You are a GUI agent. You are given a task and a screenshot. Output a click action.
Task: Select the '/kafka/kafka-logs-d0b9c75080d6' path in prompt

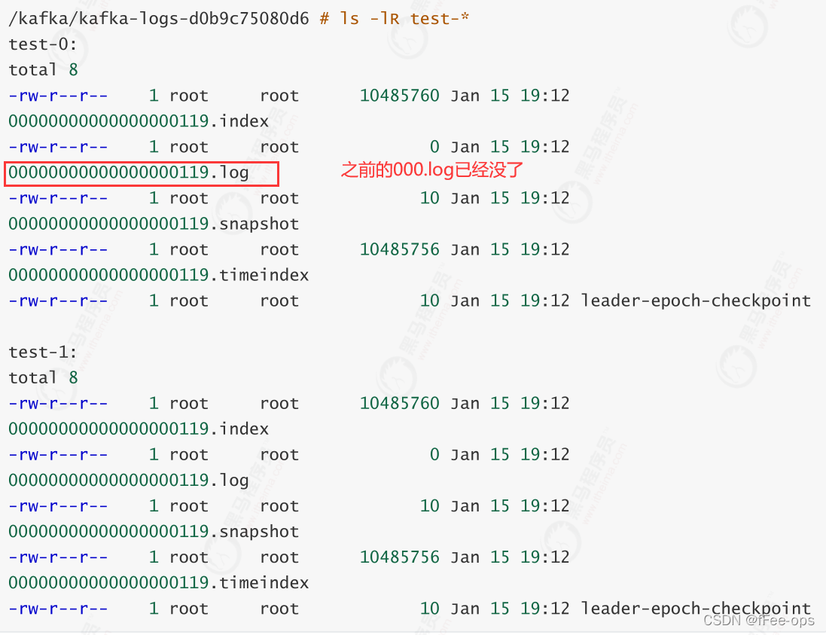click(159, 19)
